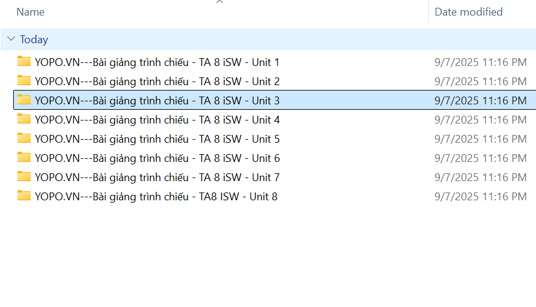Viewport: 536px width, 307px height.
Task: Click the sort arrow above Name column
Action: pyautogui.click(x=219, y=2)
